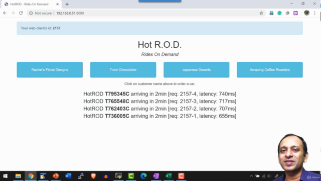The height and width of the screenshot is (181, 321).
Task: Open the network computers taskbar icon
Action: (81, 176)
